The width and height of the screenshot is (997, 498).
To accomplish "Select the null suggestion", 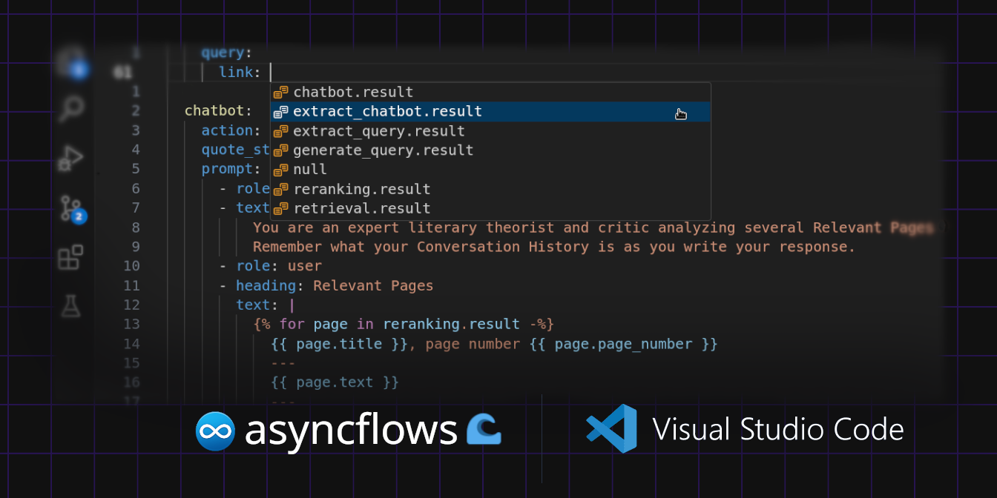I will click(x=490, y=170).
